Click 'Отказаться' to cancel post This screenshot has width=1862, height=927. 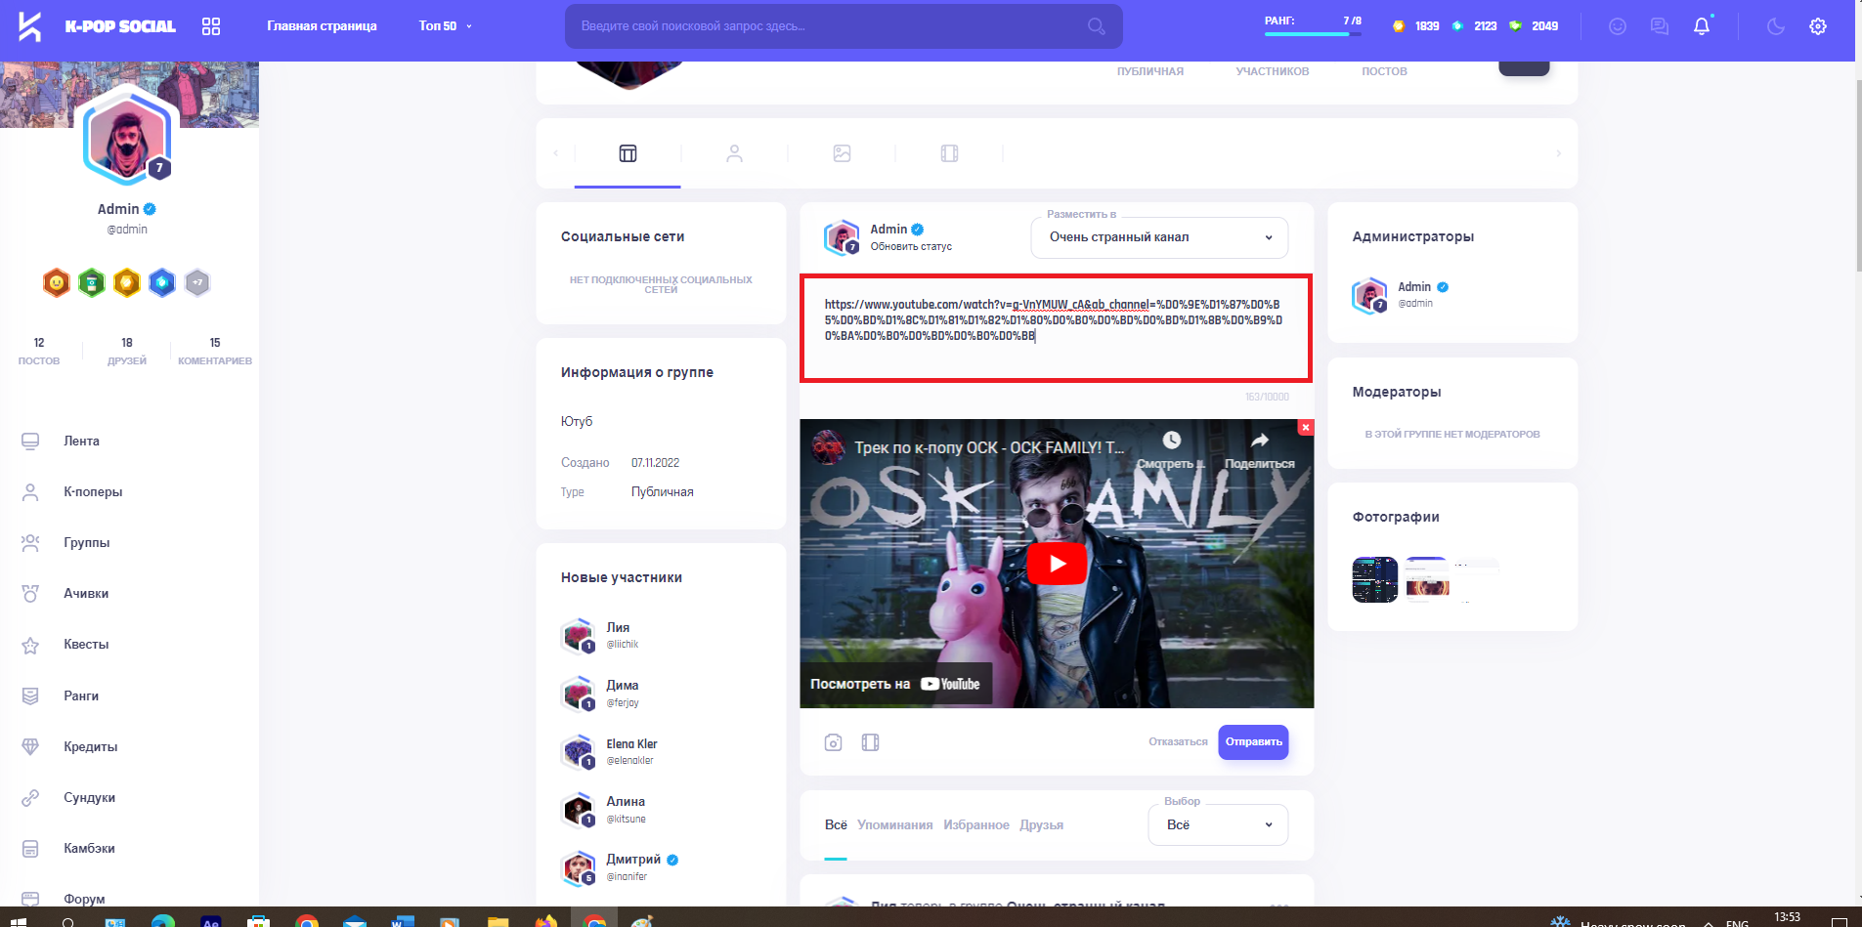tap(1178, 742)
